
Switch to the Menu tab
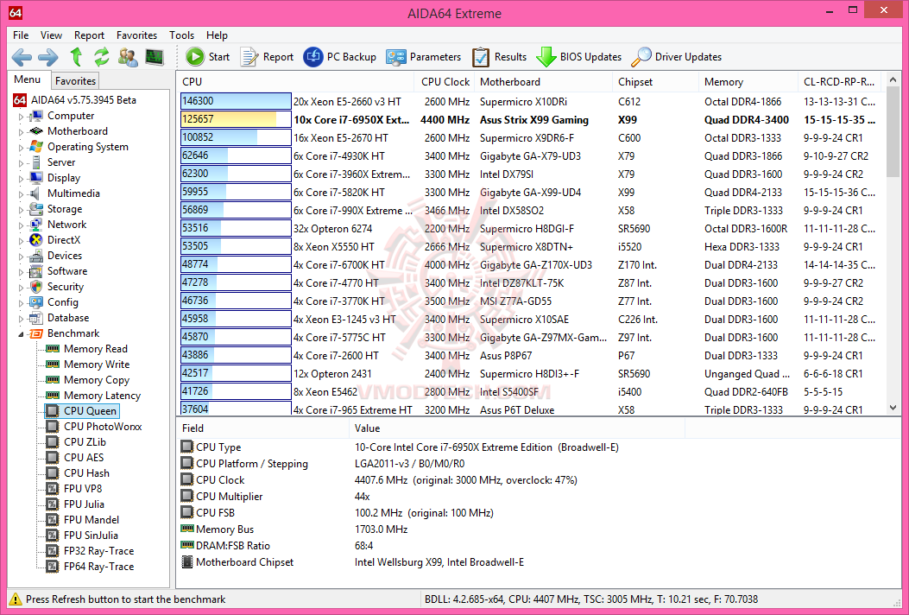pos(28,79)
